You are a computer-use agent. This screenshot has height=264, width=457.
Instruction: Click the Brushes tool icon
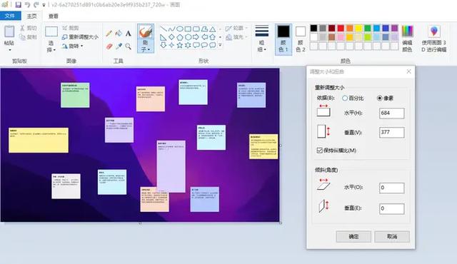146,31
